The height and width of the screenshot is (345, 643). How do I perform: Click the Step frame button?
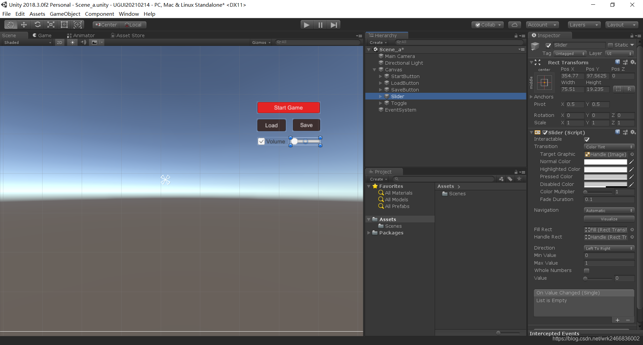point(334,25)
